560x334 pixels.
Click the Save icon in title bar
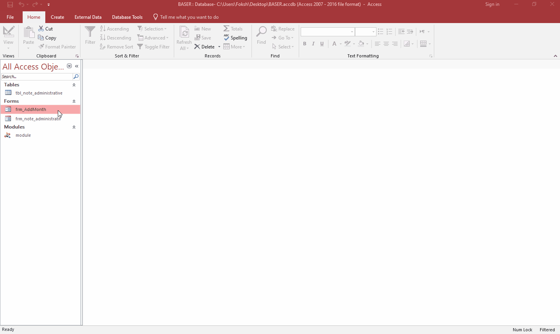10,5
